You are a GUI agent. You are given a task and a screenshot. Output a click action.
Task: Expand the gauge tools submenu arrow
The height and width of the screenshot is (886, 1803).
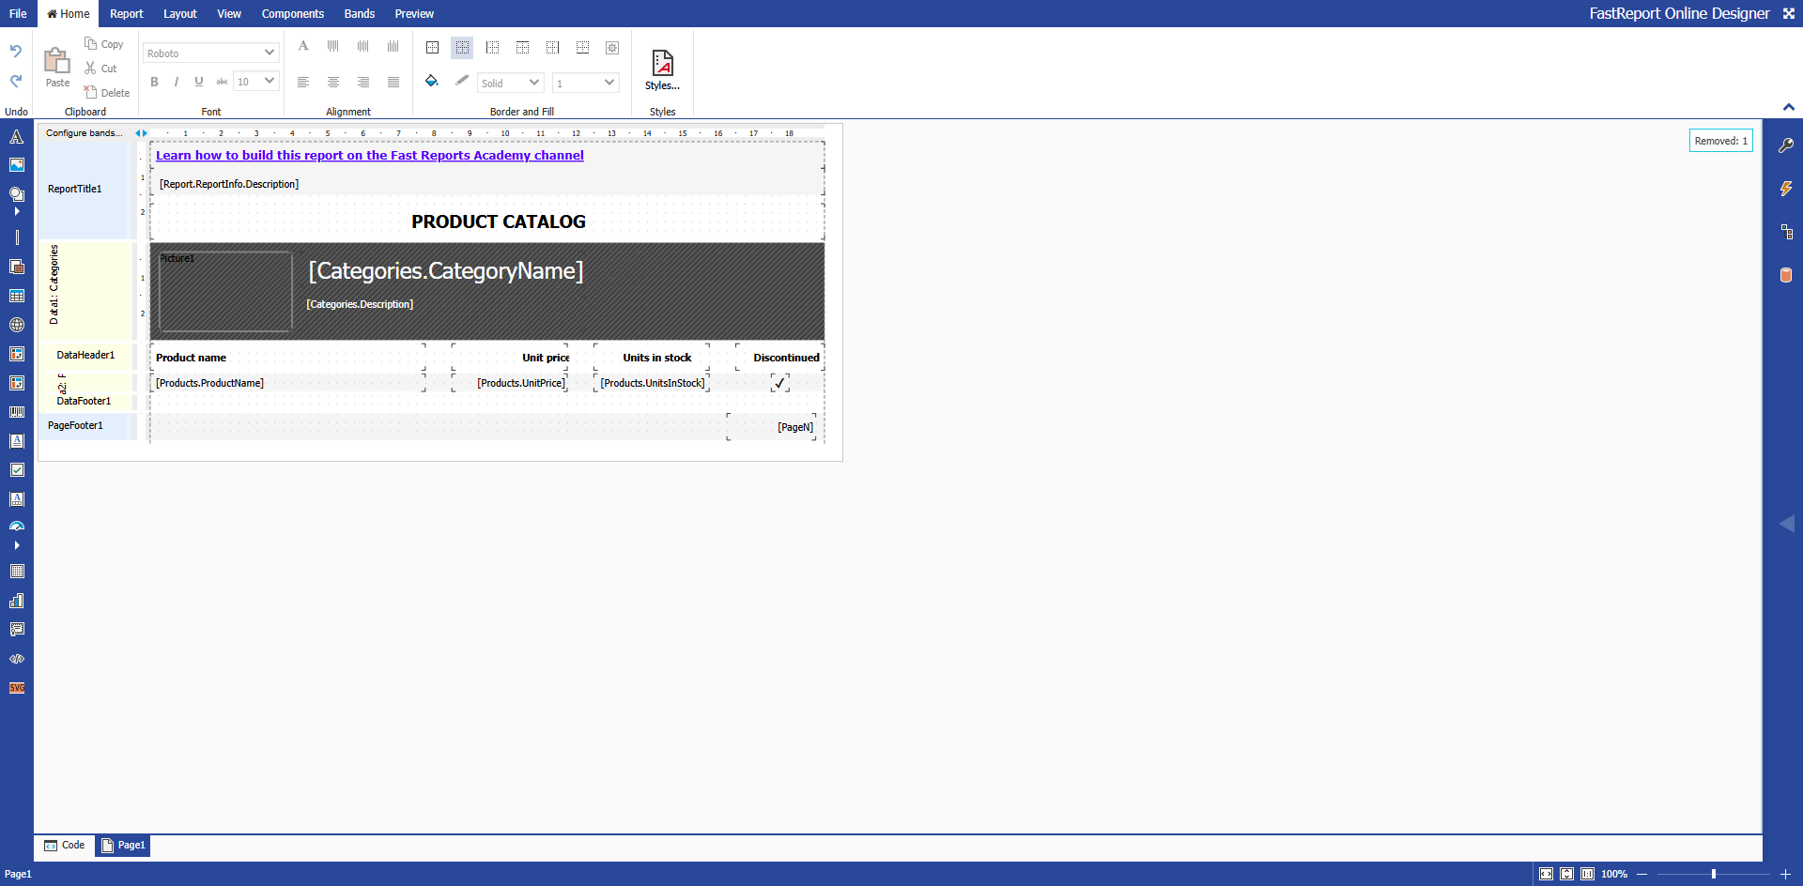coord(17,545)
